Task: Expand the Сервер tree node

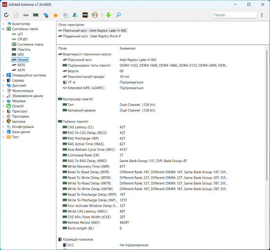Action: pos(3,80)
